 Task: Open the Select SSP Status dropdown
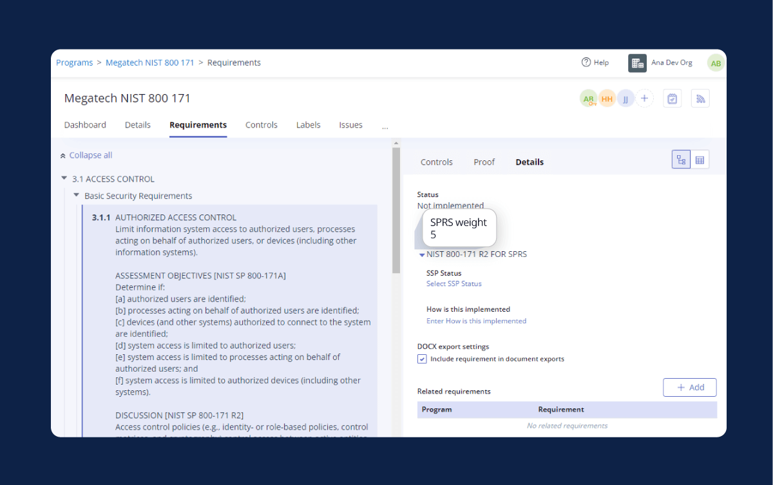pyautogui.click(x=453, y=283)
